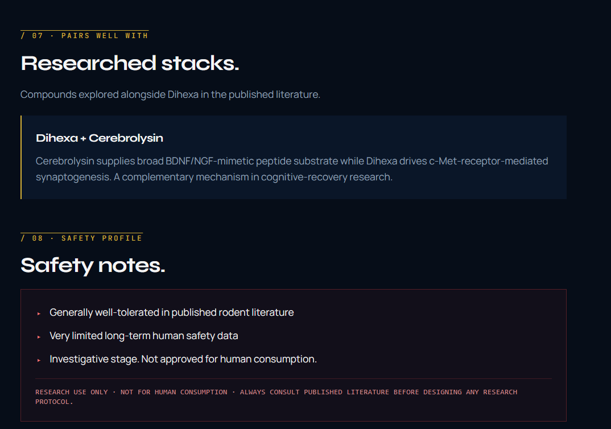Click bullet arrow beside 'Generally well-tolerated' item
This screenshot has height=429, width=611.
coord(39,313)
